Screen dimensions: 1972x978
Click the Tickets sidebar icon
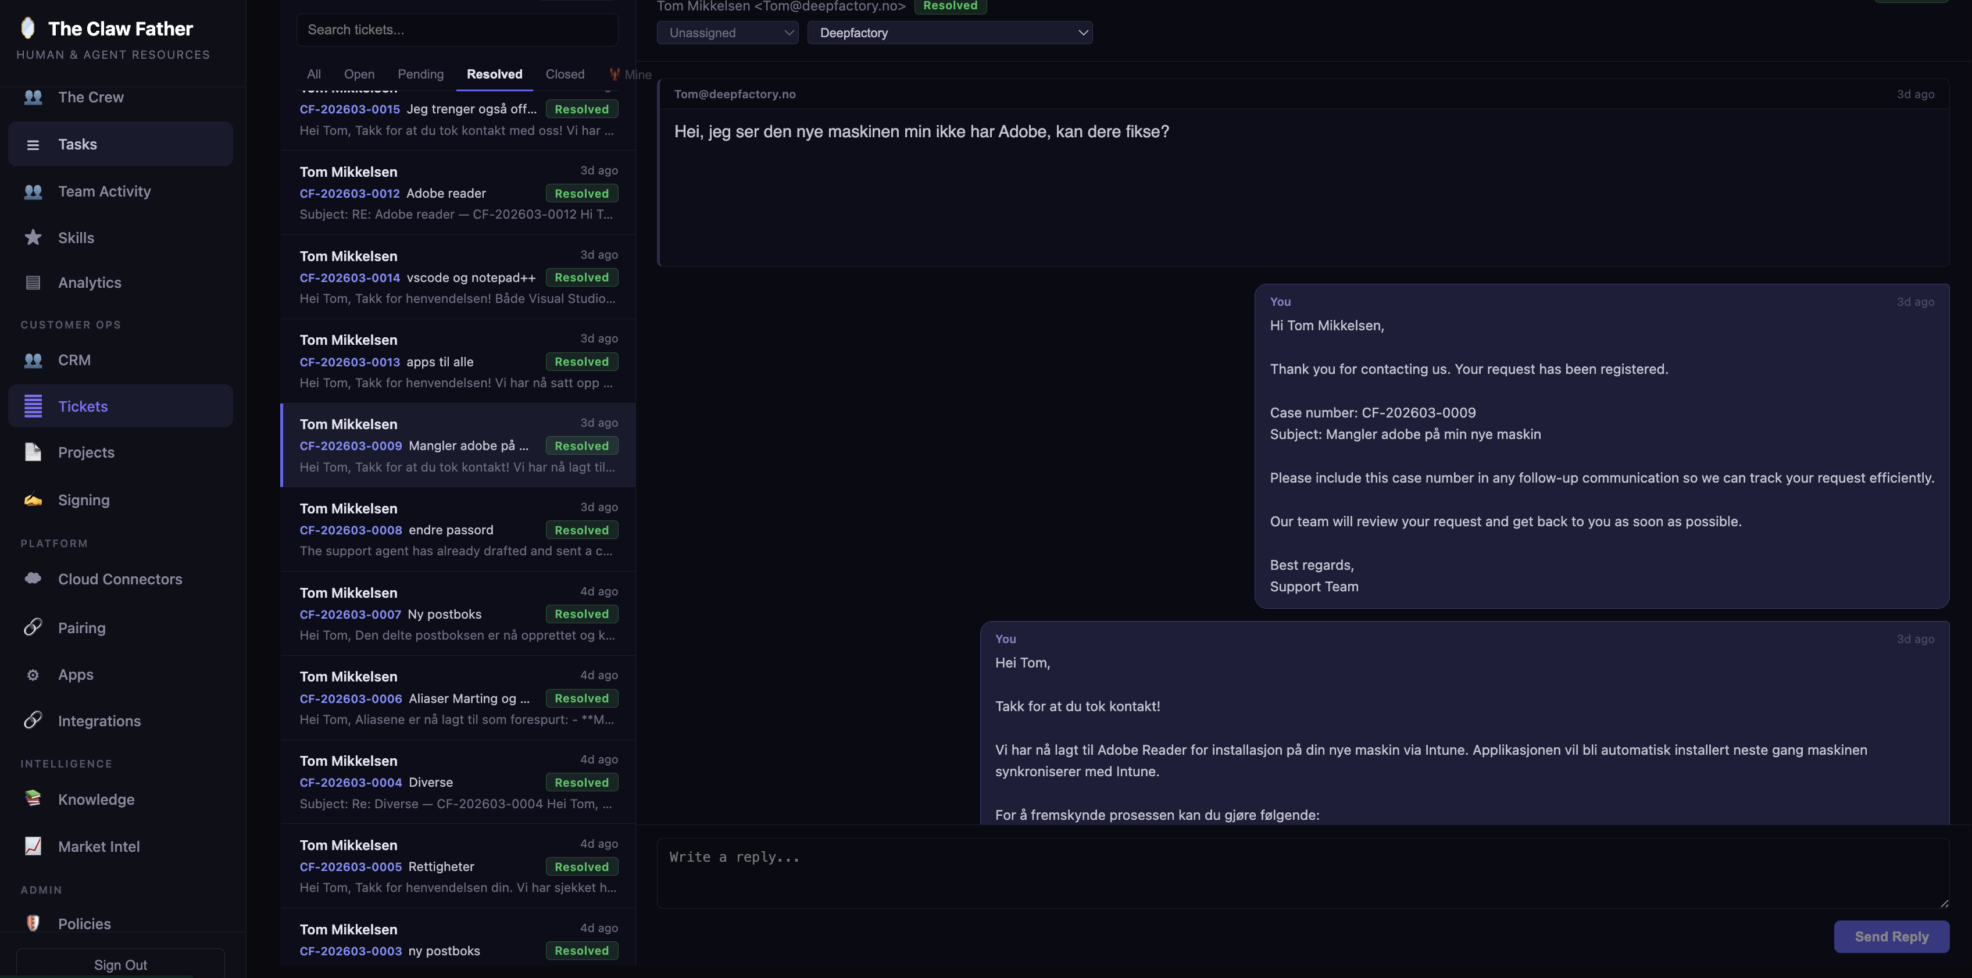point(33,406)
